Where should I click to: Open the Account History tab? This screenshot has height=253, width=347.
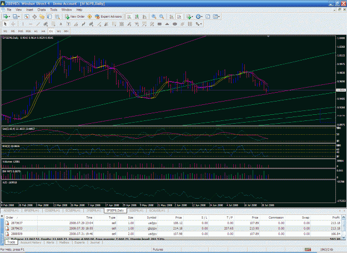tap(31, 242)
